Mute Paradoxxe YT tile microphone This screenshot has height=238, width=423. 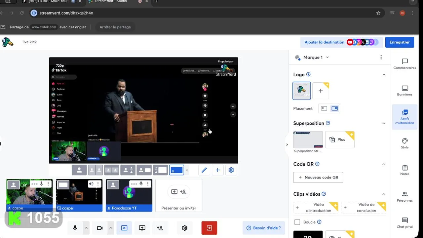coord(141,184)
